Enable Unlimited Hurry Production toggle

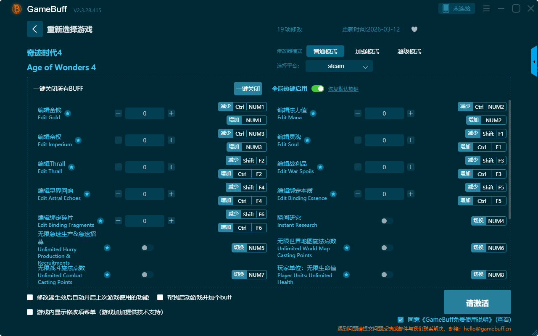(148, 248)
